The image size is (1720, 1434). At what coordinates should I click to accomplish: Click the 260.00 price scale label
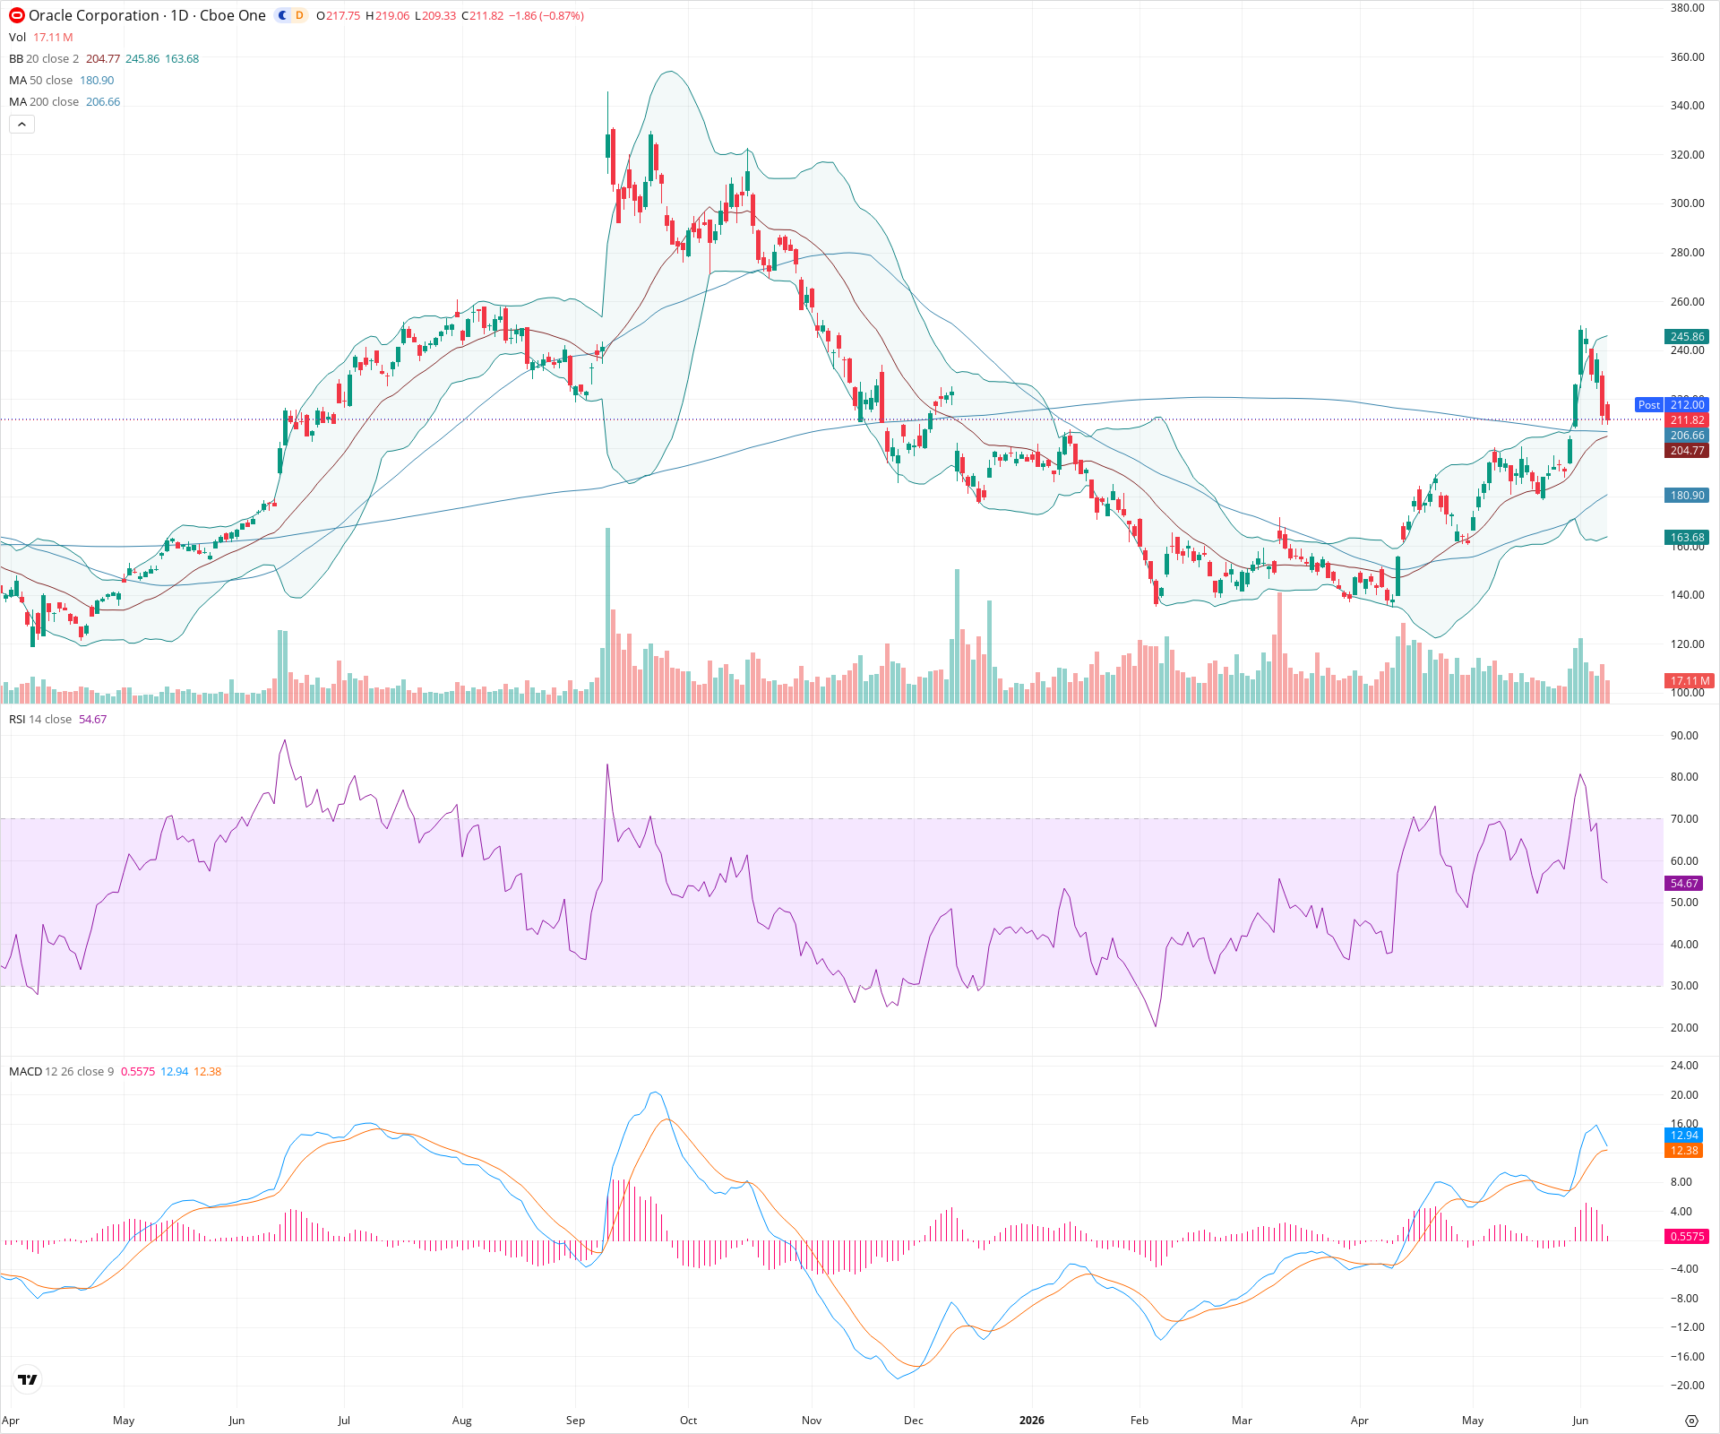1687,301
